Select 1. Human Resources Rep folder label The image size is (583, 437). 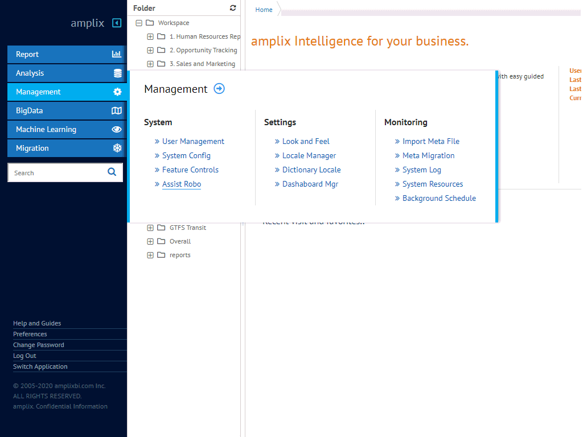(x=205, y=36)
